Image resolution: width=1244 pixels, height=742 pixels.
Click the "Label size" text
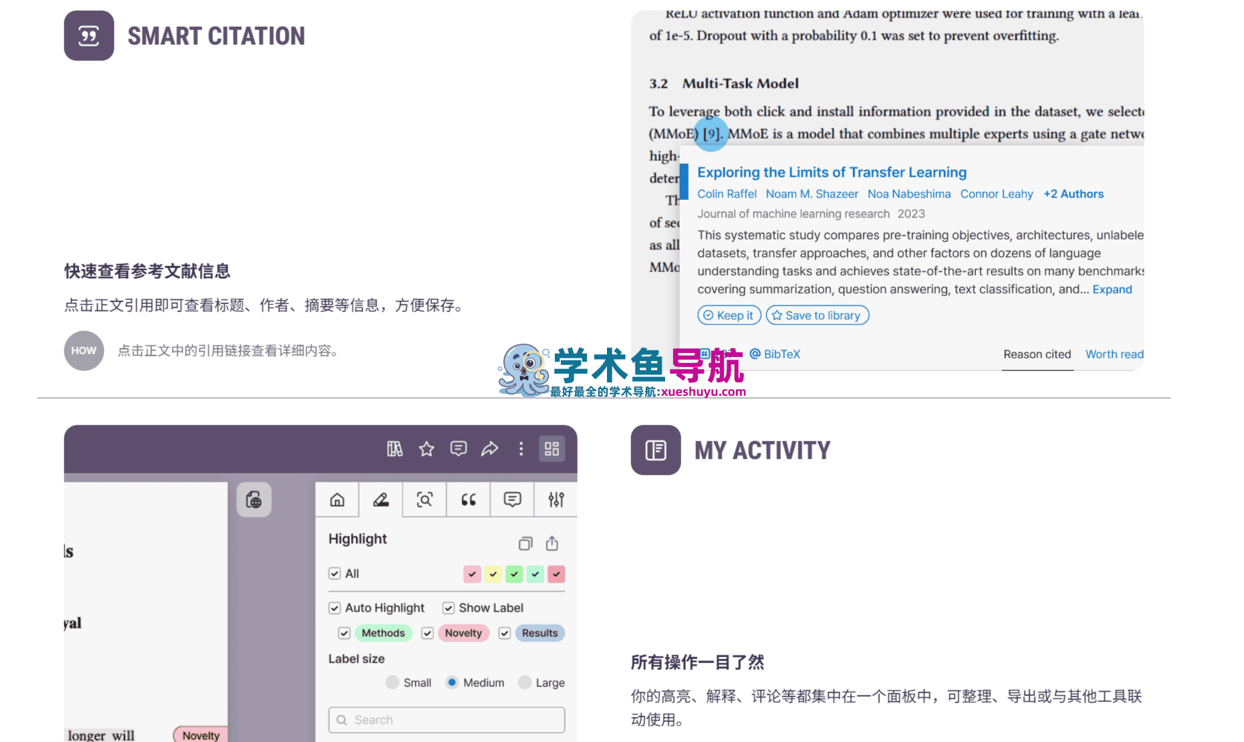tap(356, 658)
